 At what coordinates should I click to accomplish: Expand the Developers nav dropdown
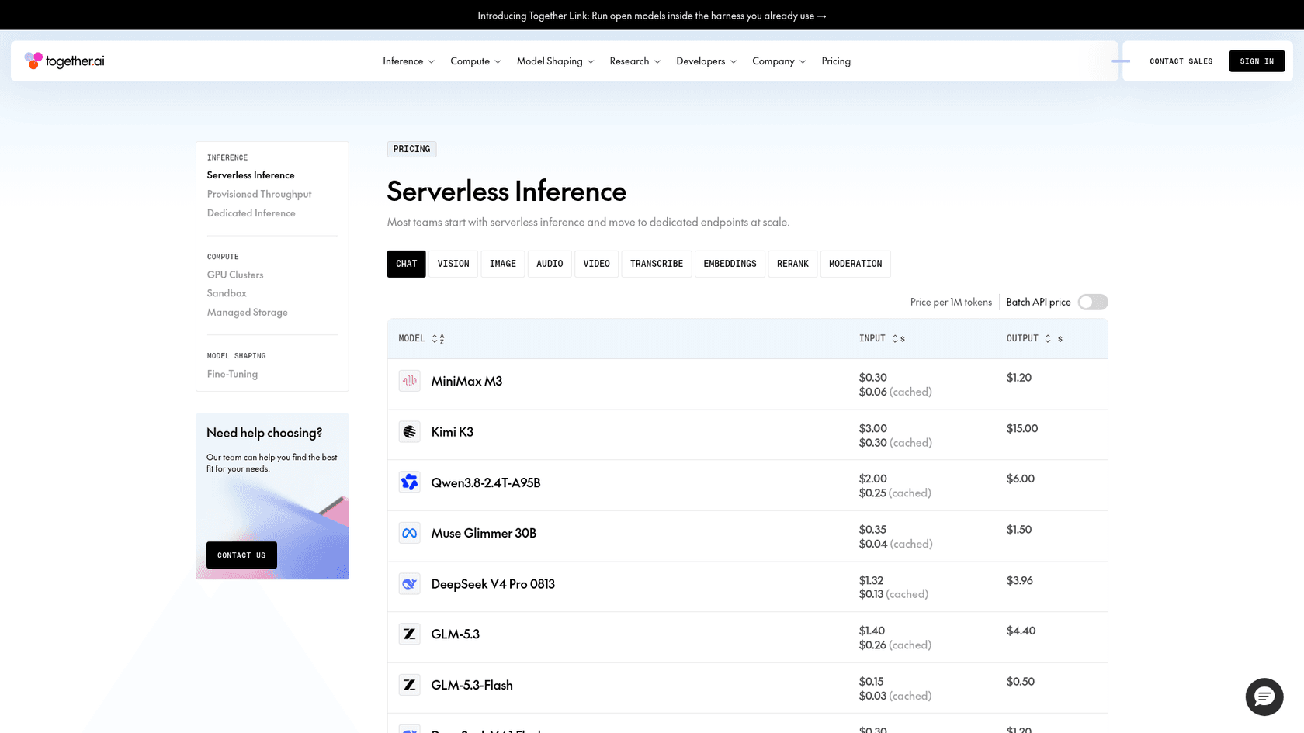point(706,61)
